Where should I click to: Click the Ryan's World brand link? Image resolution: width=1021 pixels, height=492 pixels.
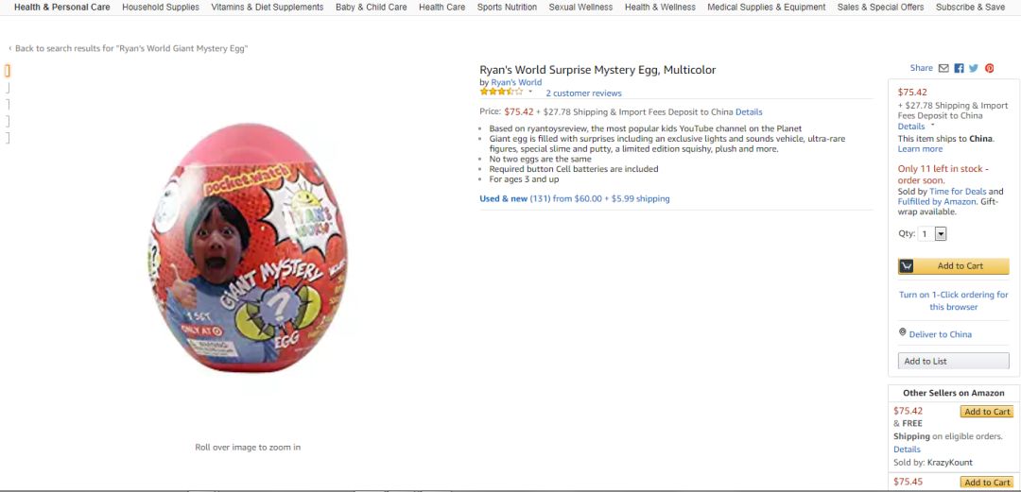516,82
